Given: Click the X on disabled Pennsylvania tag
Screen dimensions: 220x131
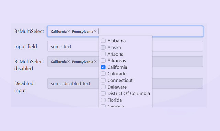Looking at the screenshot, I should coord(95,61).
